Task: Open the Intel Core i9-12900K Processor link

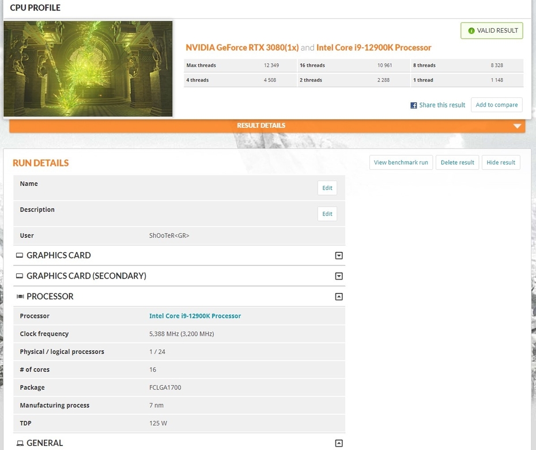Action: point(195,316)
